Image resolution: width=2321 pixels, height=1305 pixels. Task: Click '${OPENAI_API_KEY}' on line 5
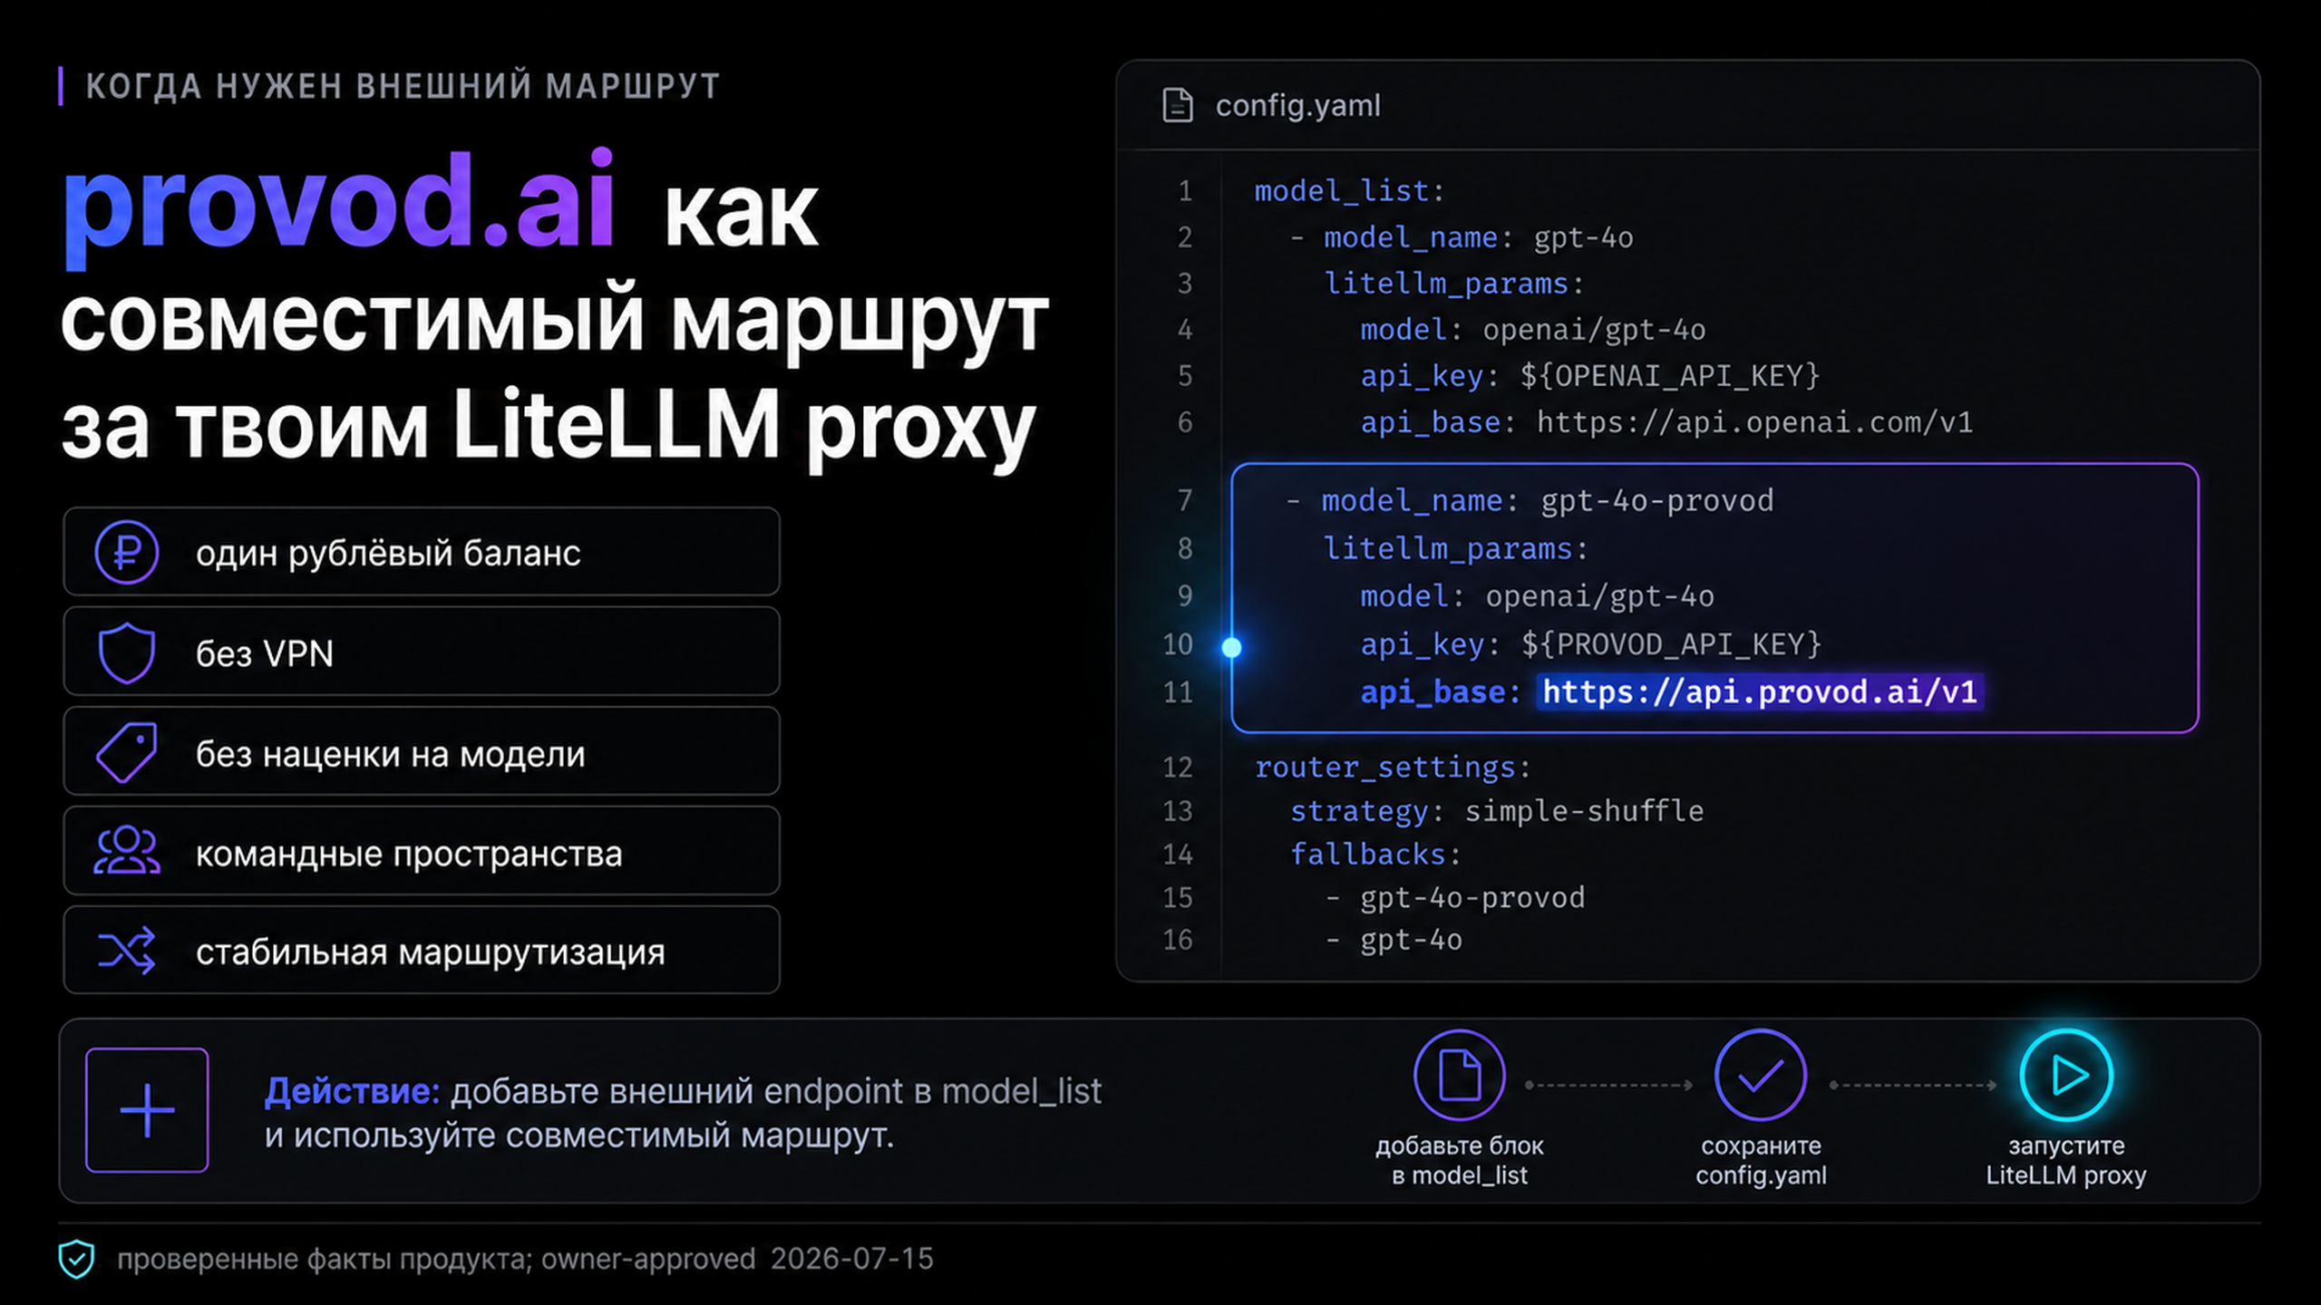click(1670, 376)
